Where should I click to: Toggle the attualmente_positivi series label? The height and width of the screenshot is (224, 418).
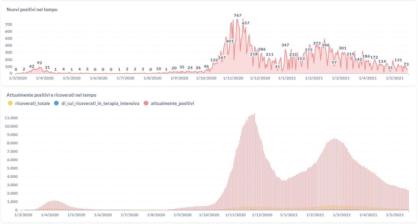click(x=172, y=103)
